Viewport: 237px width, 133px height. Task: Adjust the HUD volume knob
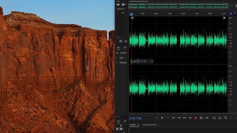click(x=138, y=61)
